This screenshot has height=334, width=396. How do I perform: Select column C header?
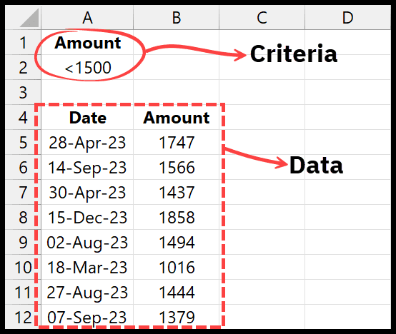(x=262, y=18)
